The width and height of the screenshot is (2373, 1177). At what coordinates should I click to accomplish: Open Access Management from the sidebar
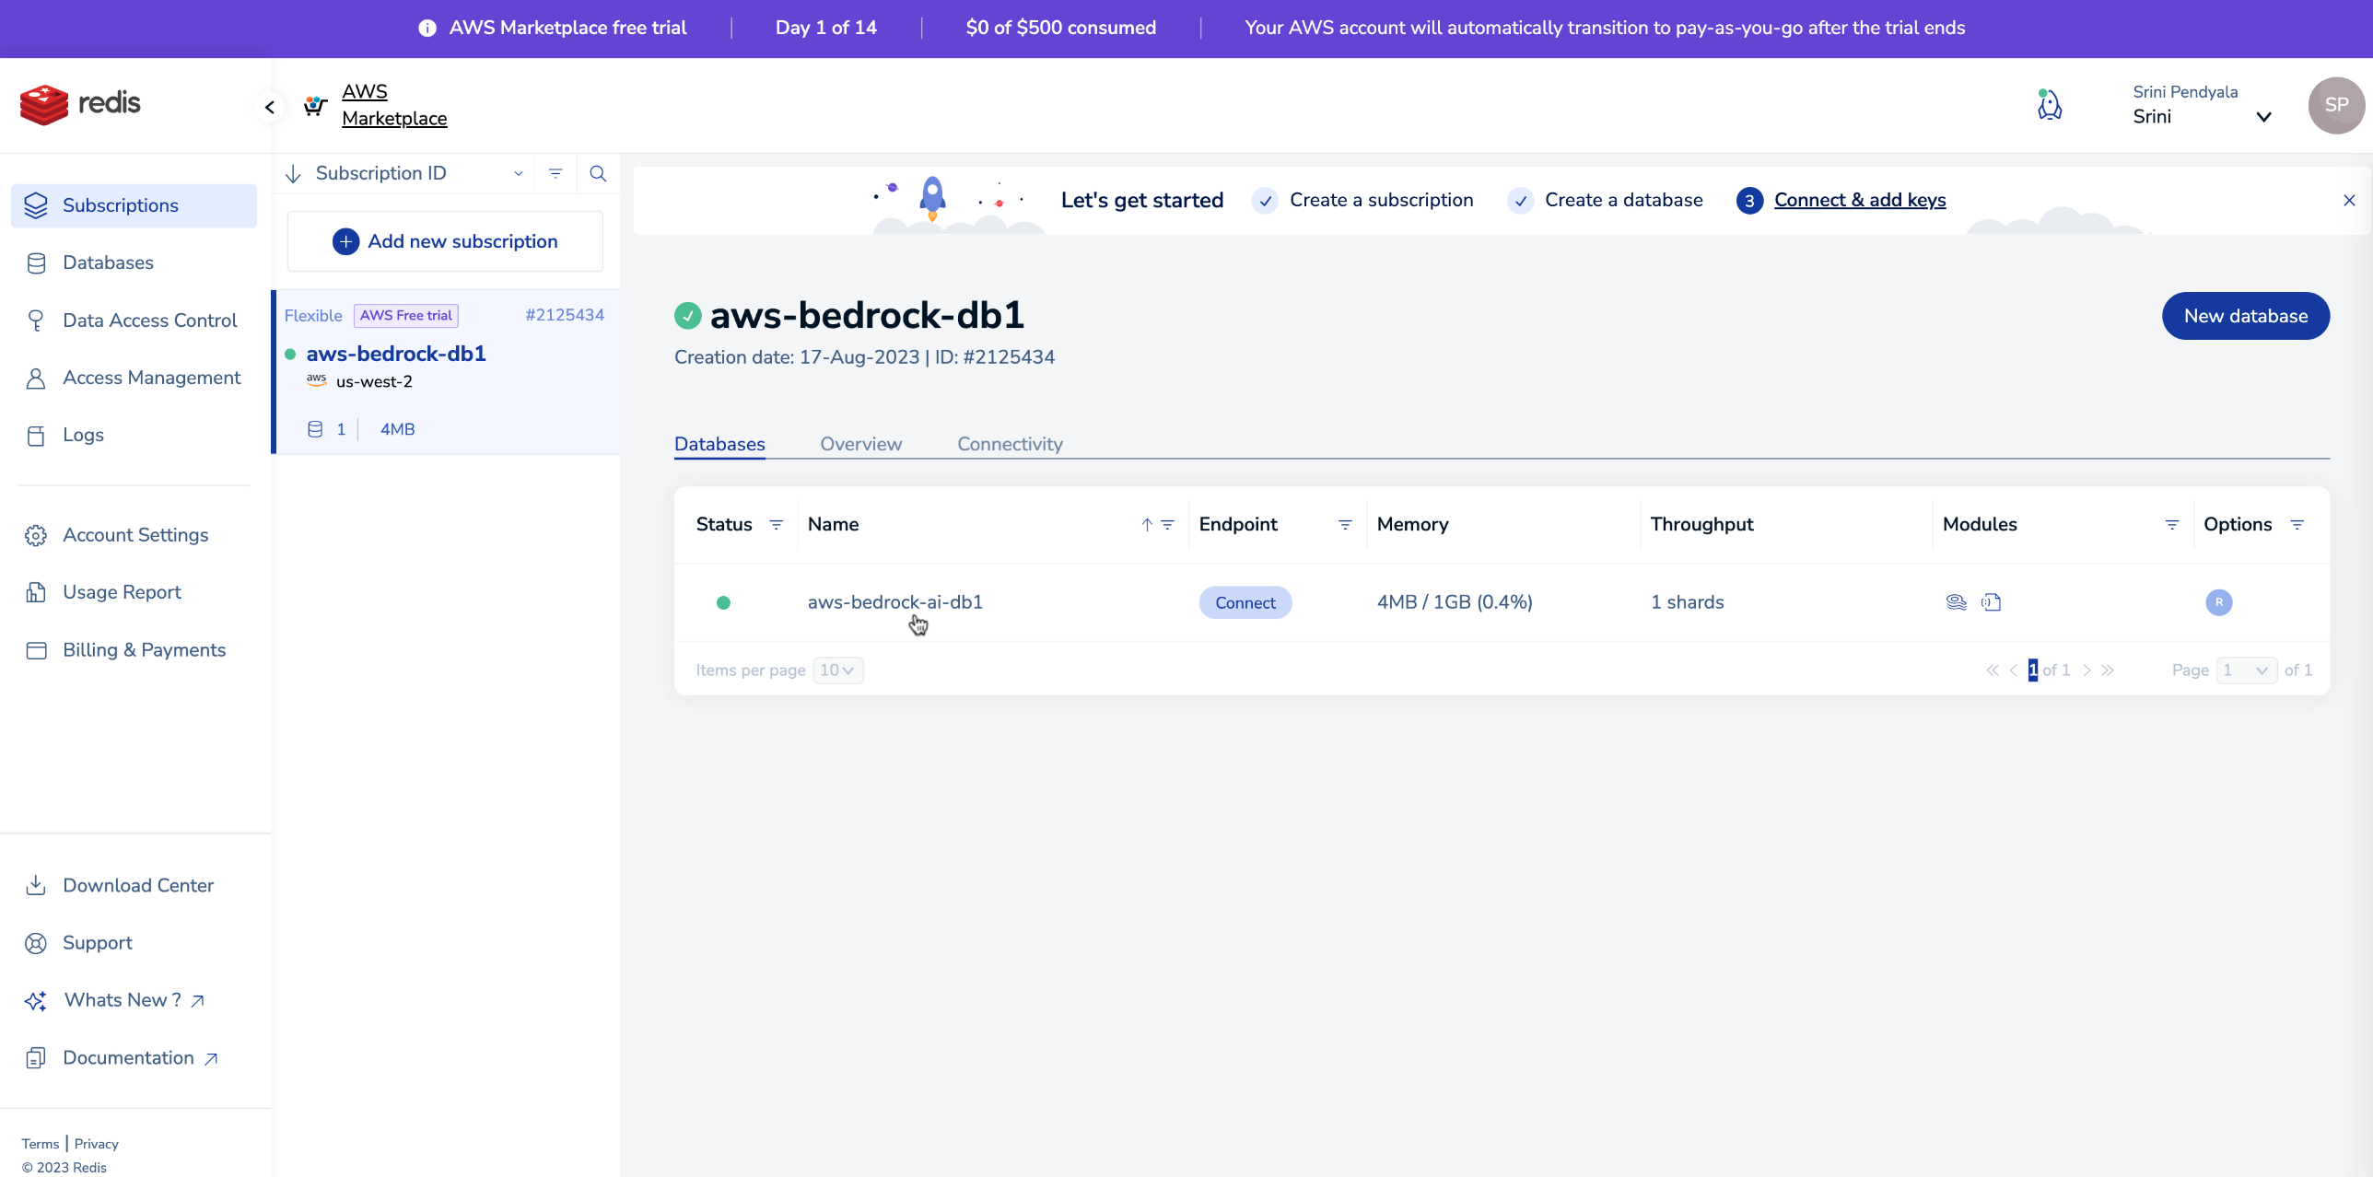tap(37, 378)
